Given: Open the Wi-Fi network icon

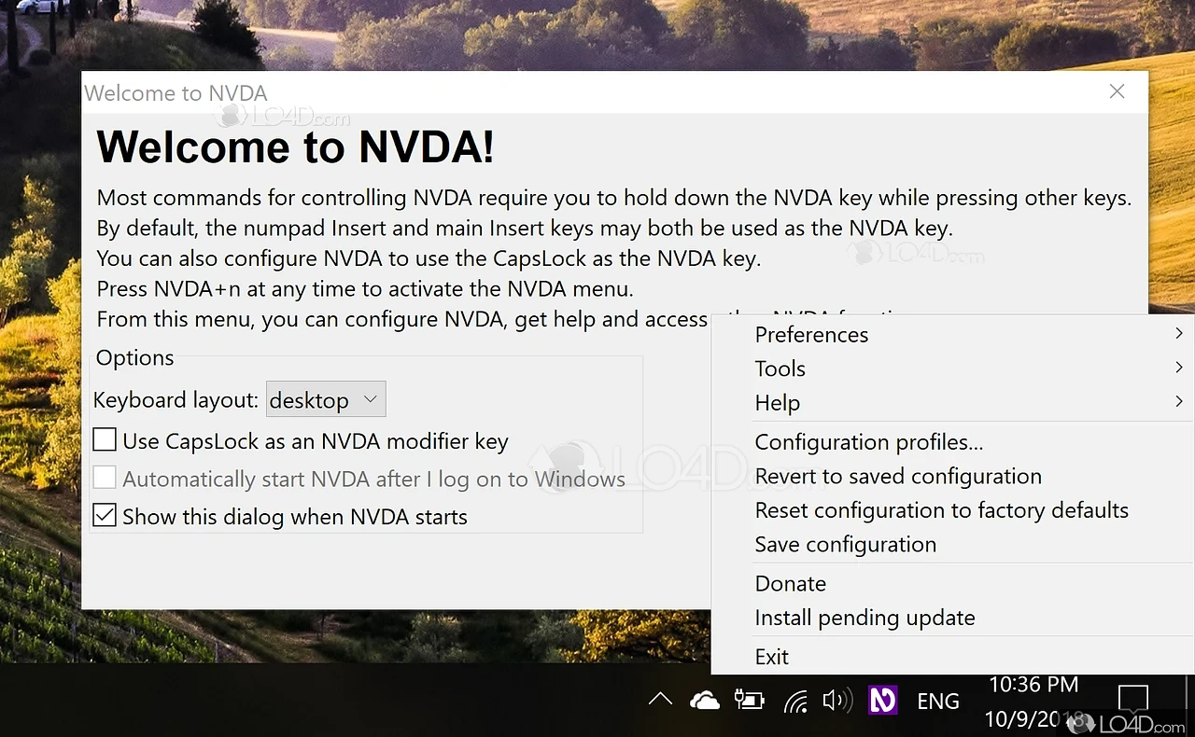Looking at the screenshot, I should point(796,700).
